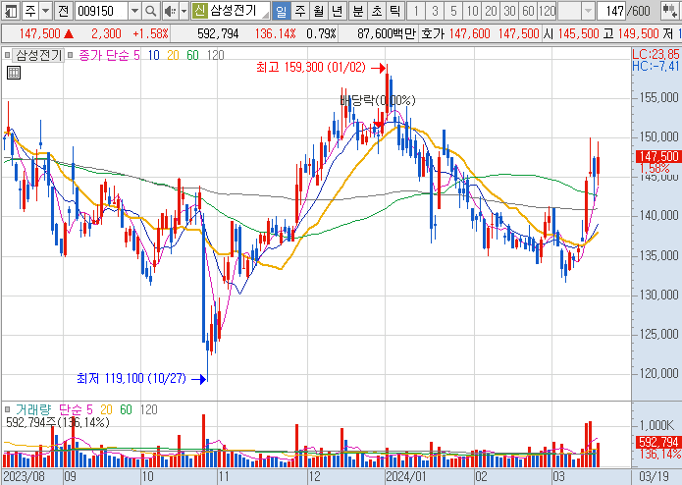Click the orange price MA 20 legend
Viewport: 682px width, 485px height.
[x=173, y=55]
